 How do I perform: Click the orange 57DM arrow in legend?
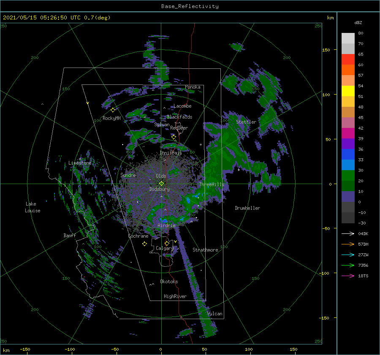(x=348, y=244)
